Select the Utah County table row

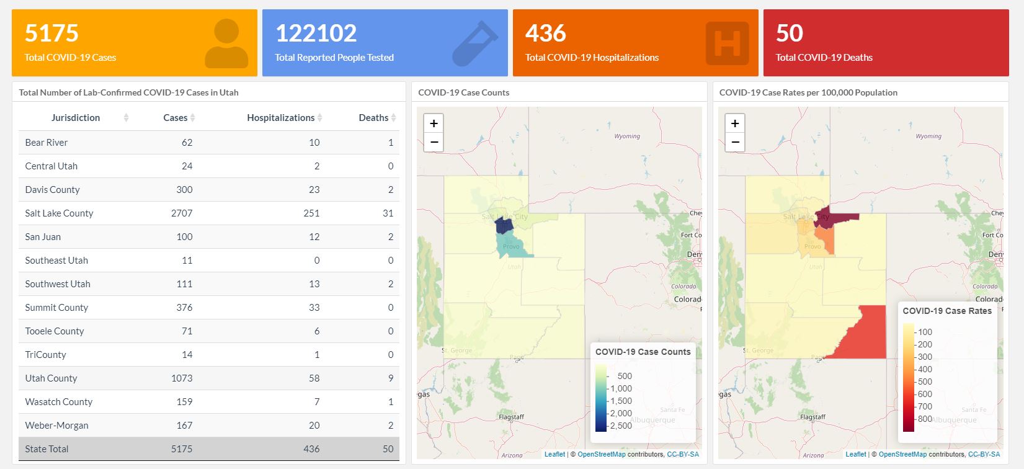coord(208,378)
